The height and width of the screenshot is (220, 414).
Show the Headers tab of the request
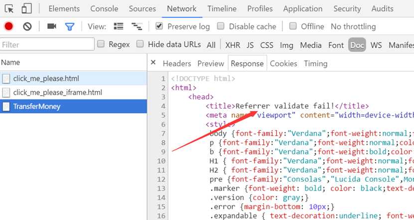pos(177,64)
